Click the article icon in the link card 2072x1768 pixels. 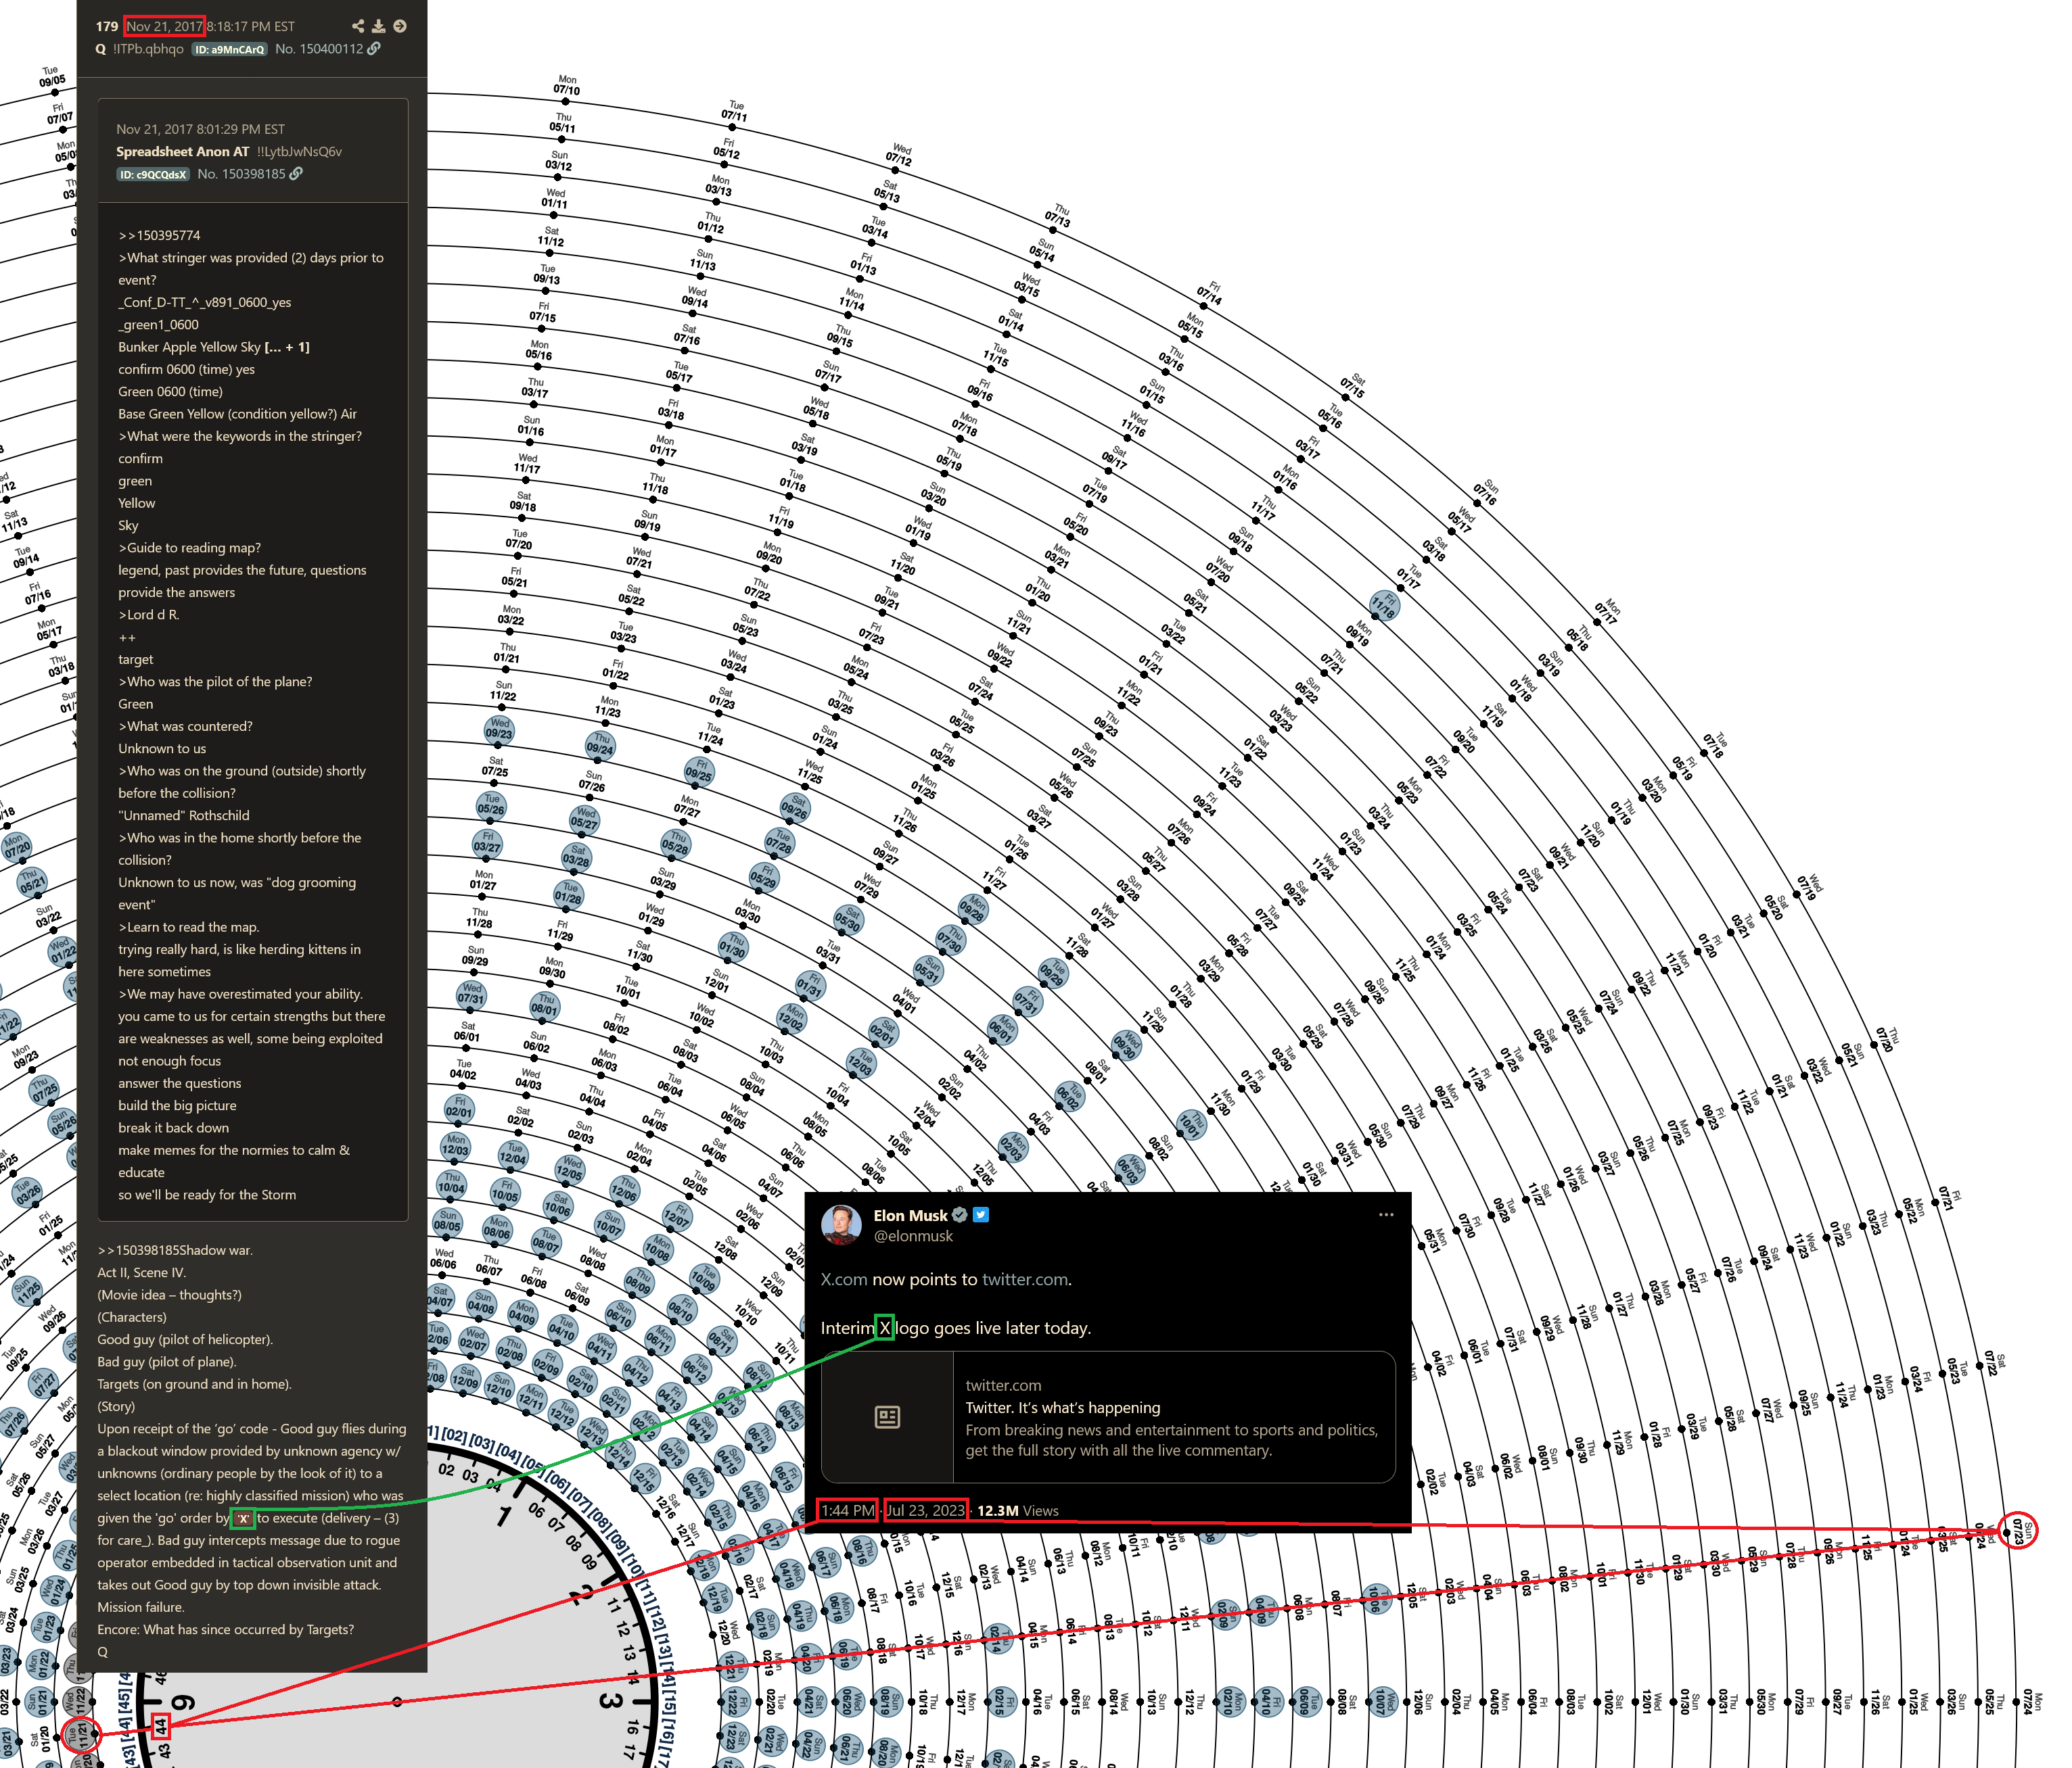pos(887,1416)
